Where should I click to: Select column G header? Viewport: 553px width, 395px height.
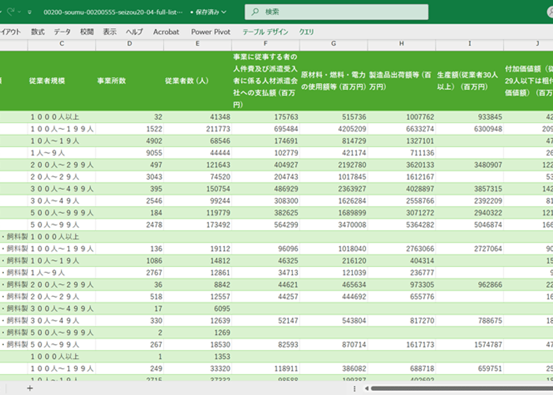(333, 44)
